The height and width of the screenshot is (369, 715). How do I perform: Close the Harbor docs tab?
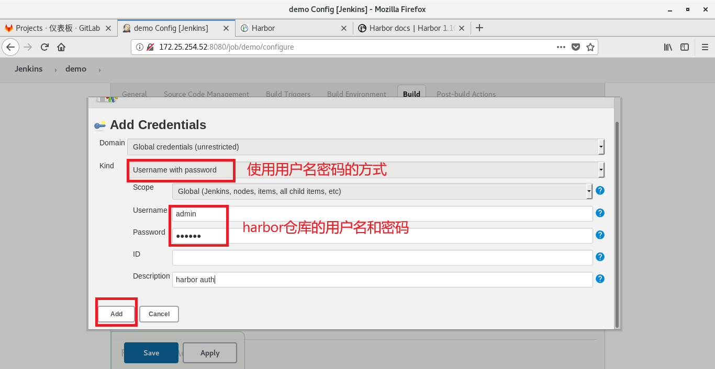click(x=462, y=28)
